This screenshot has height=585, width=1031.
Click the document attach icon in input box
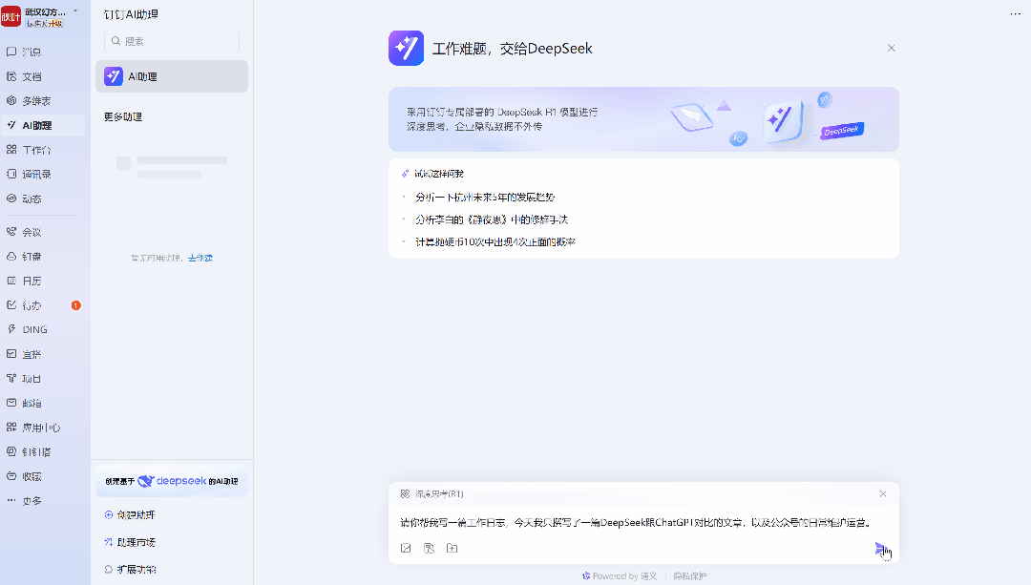[429, 548]
